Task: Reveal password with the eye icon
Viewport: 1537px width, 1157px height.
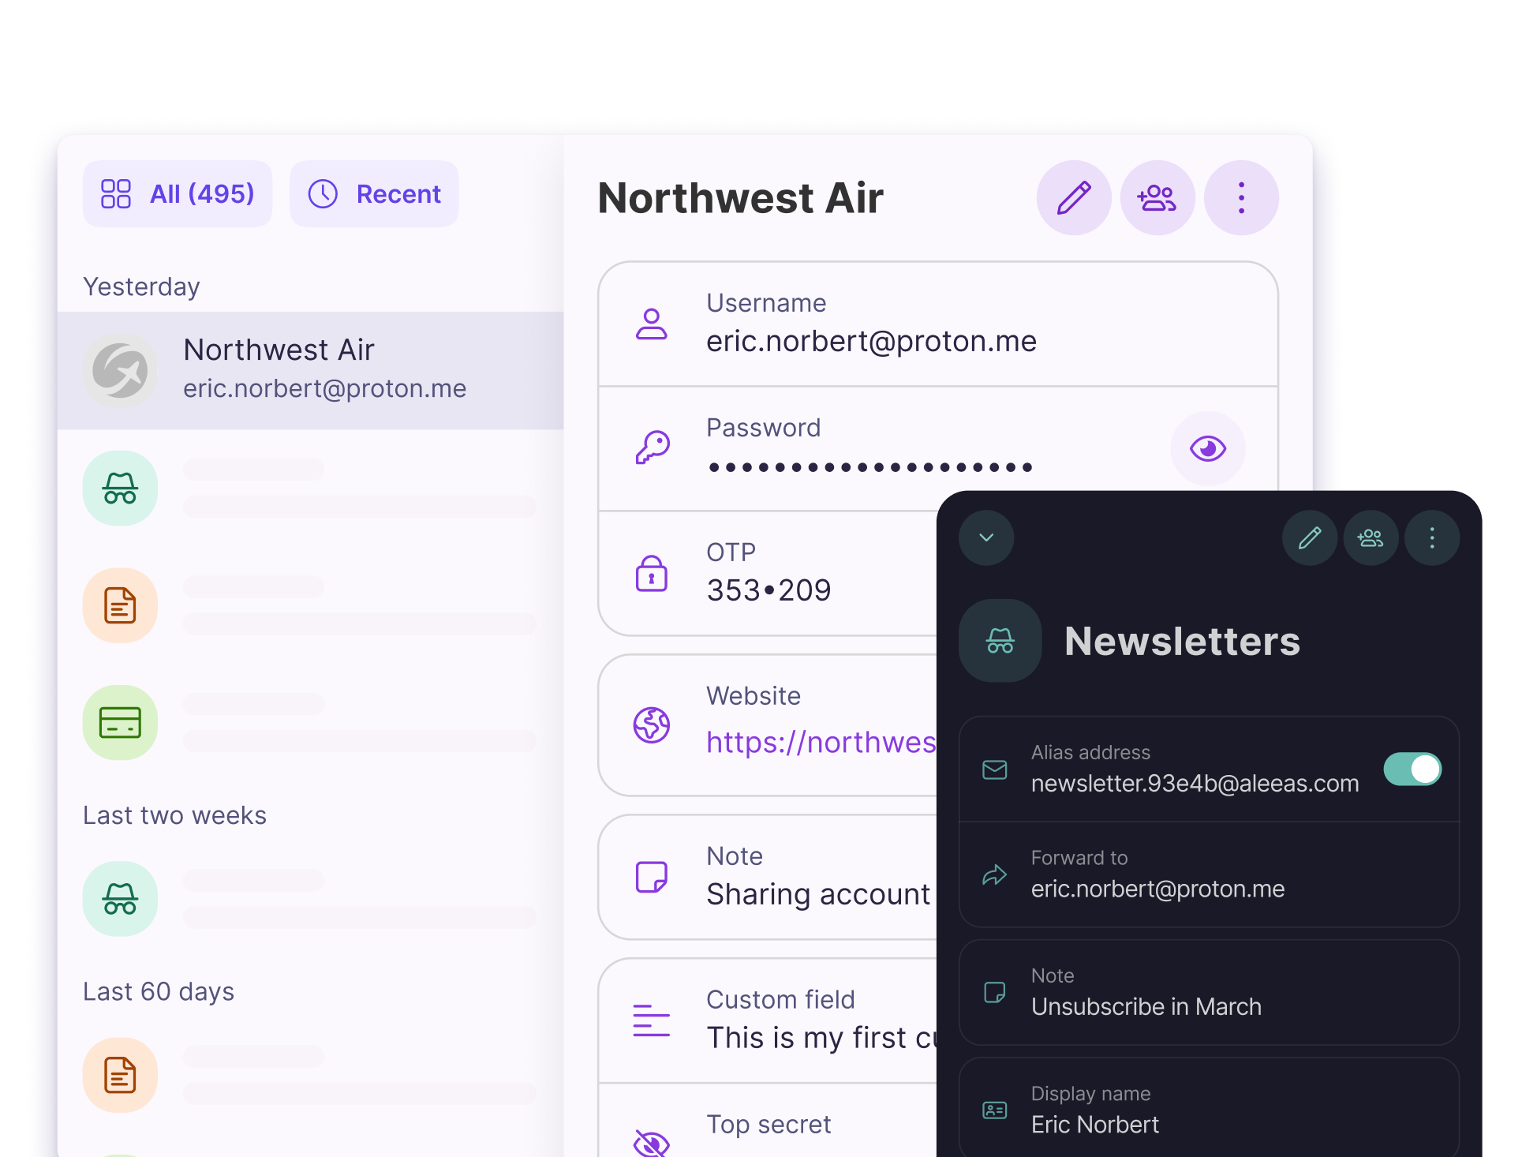Action: pyautogui.click(x=1207, y=448)
